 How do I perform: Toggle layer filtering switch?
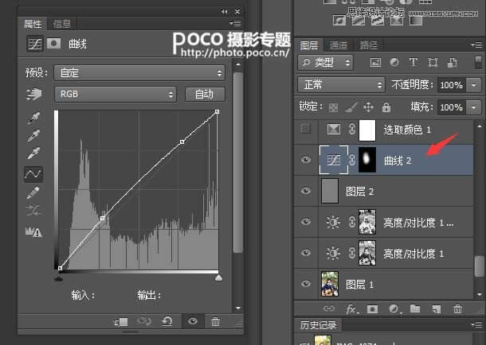(x=478, y=62)
